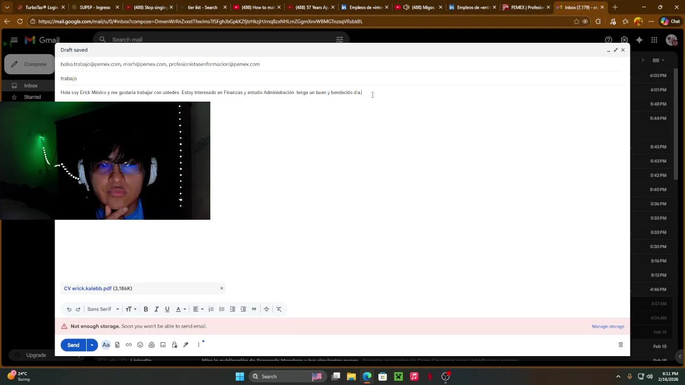Open File Explorer from taskbar
Screen dimensions: 685x385
pos(352,376)
